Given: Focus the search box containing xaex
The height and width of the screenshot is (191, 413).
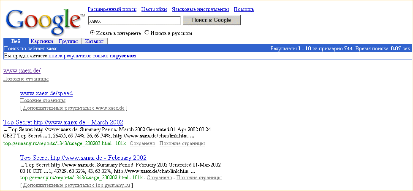Looking at the screenshot, I should coord(134,21).
